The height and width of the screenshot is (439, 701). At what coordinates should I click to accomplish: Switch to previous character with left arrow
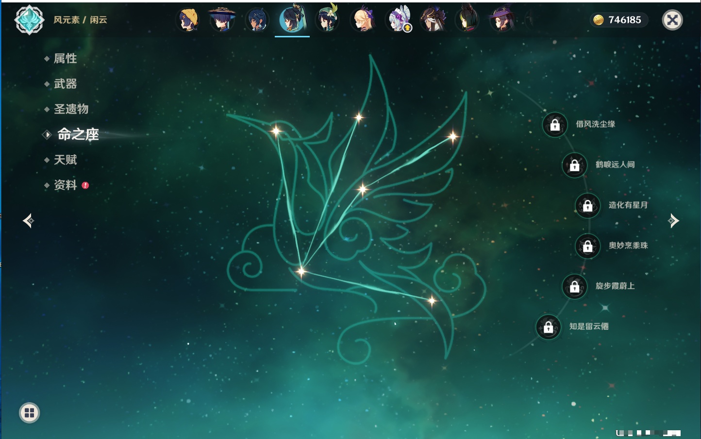(29, 221)
